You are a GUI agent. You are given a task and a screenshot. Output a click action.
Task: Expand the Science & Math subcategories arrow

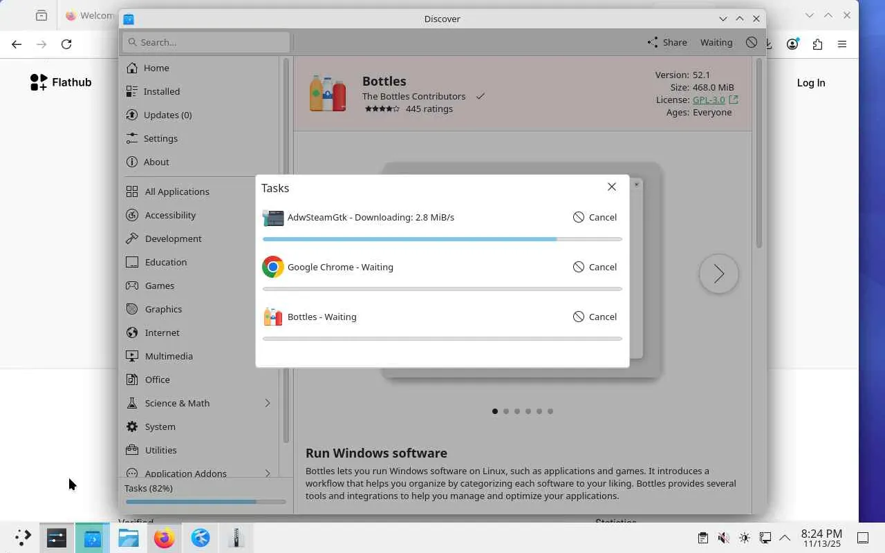[x=268, y=403]
